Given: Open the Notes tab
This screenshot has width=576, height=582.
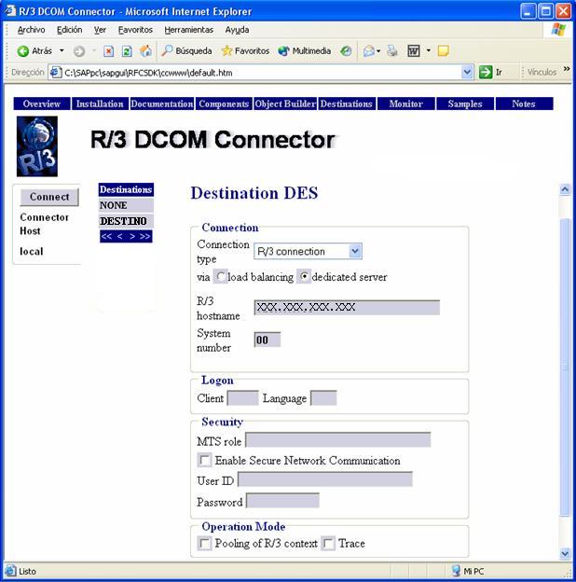Looking at the screenshot, I should click(x=524, y=104).
